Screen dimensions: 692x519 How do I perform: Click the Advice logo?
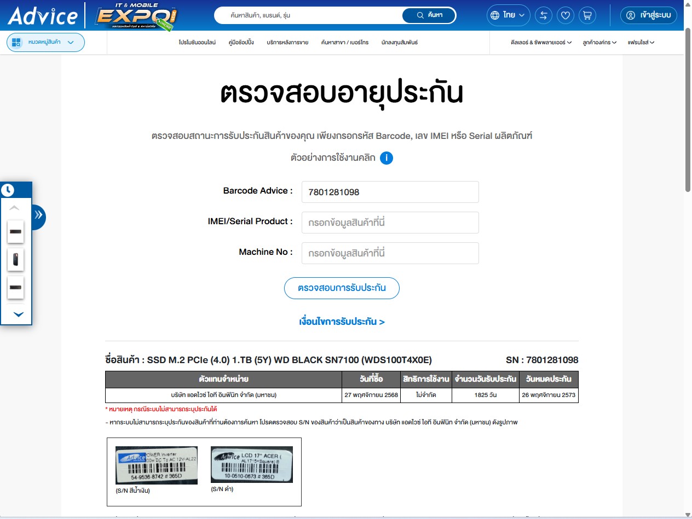pos(42,16)
